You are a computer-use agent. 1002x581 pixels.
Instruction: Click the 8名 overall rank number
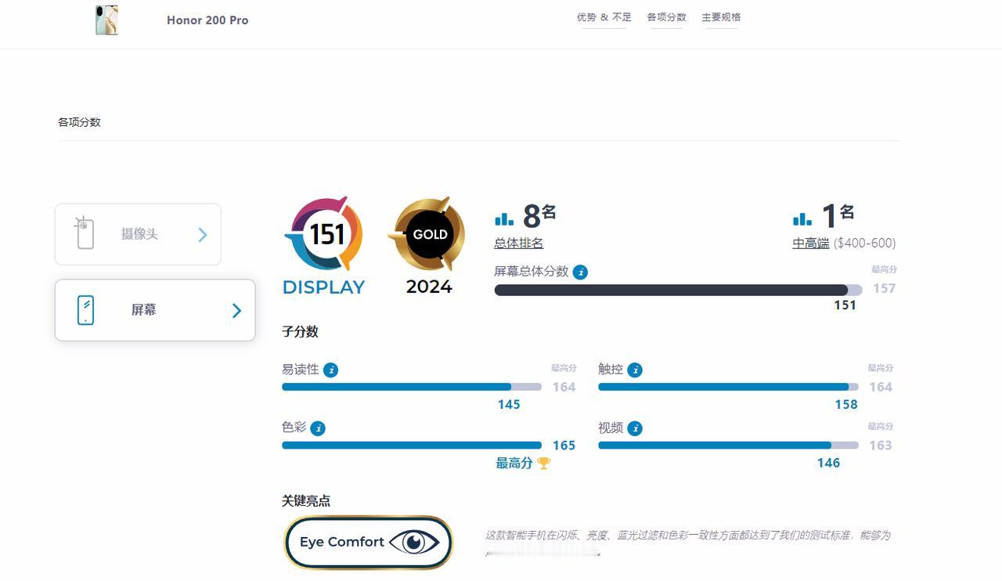point(539,215)
